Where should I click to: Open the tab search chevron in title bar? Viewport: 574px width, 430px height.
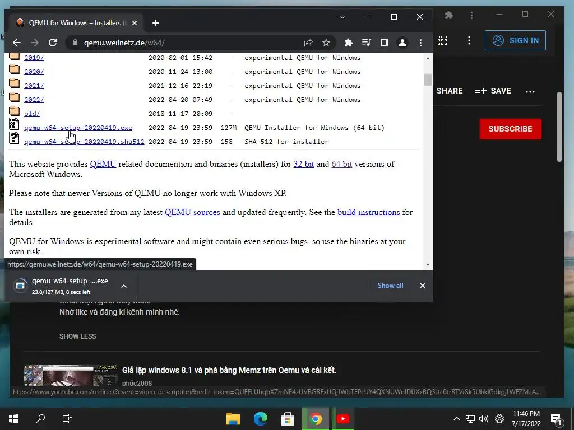click(342, 17)
